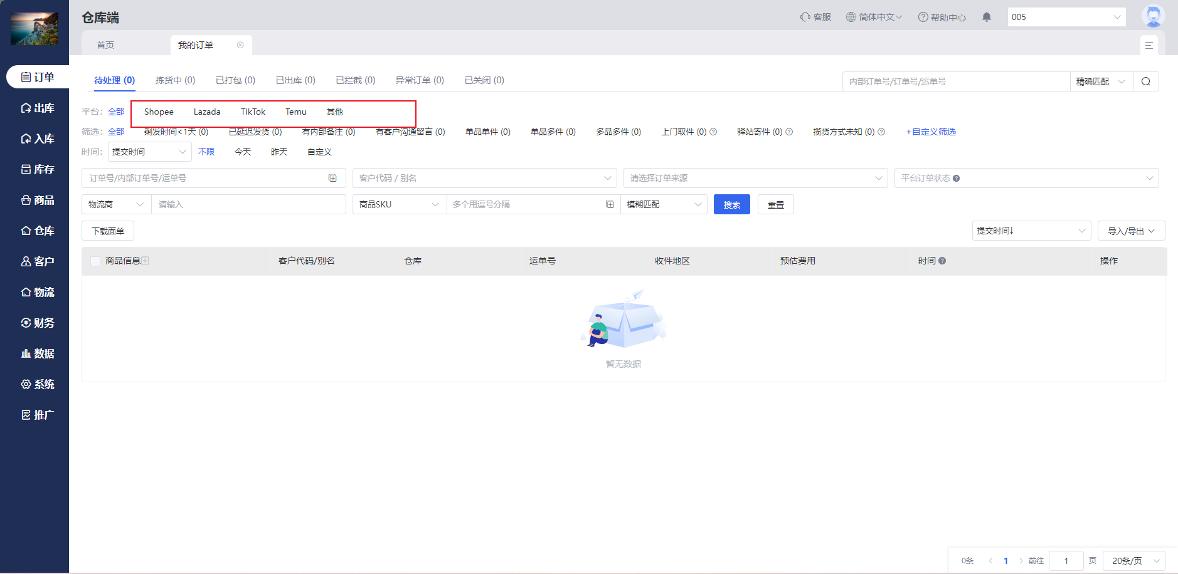The image size is (1178, 574).
Task: Click the search magnifier icon at top right
Action: coord(1145,81)
